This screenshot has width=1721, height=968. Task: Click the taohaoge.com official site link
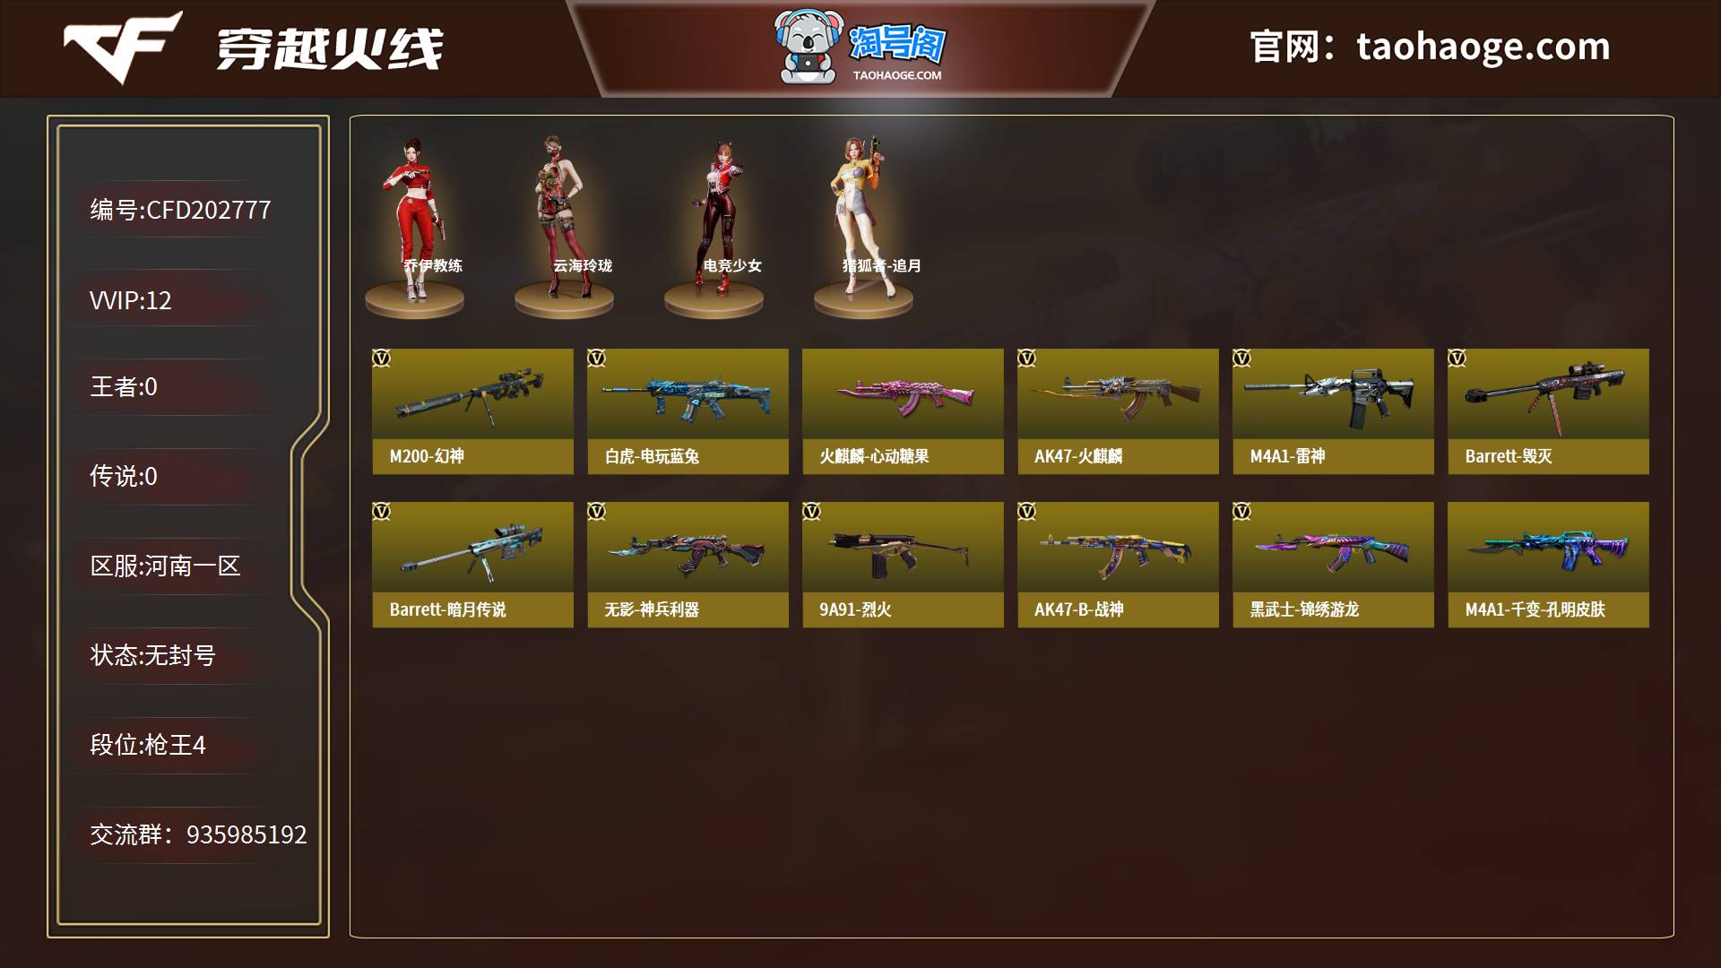1483,47
